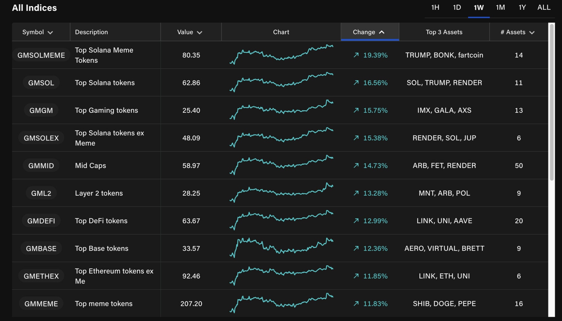The width and height of the screenshot is (562, 321).
Task: Open the Mid Caps index row
Action: coord(90,166)
